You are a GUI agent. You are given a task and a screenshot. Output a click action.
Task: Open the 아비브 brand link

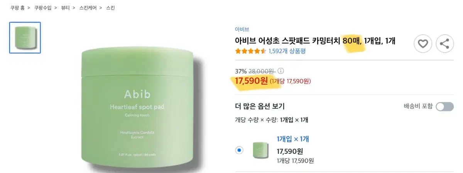tap(242, 29)
